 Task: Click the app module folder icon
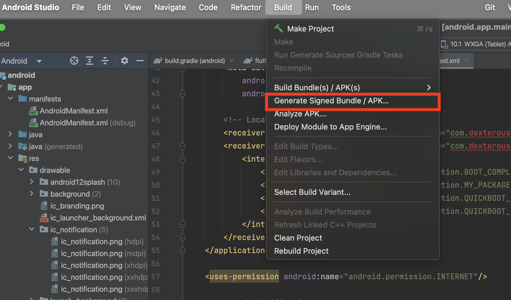pos(12,87)
